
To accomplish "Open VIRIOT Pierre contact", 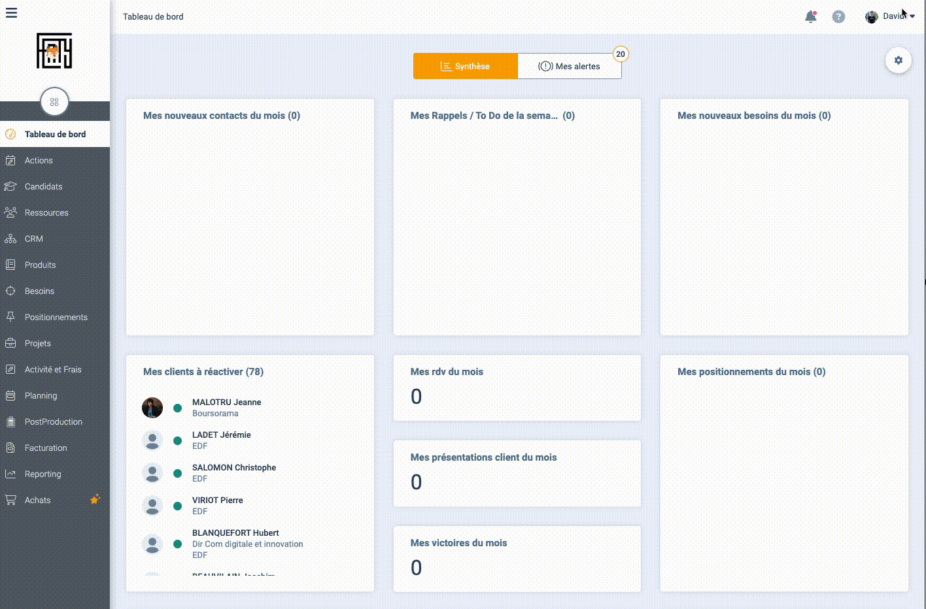I will tap(218, 501).
